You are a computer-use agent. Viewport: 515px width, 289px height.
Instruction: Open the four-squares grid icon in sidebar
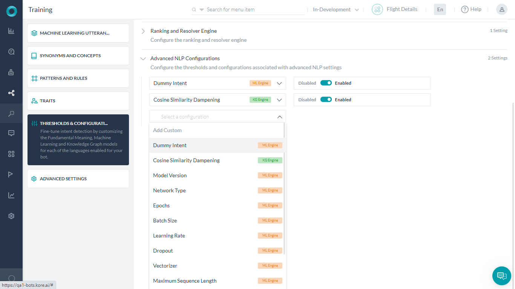pyautogui.click(x=11, y=154)
